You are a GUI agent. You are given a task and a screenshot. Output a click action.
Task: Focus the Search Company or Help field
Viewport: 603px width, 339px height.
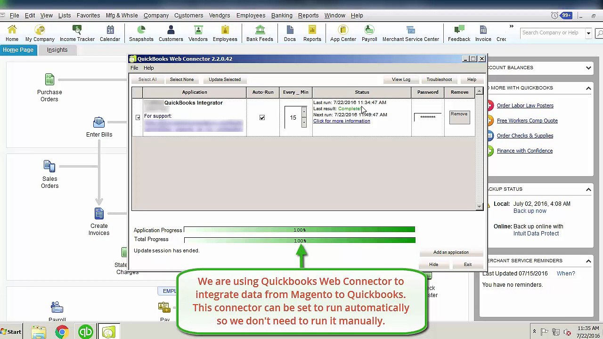click(x=553, y=33)
